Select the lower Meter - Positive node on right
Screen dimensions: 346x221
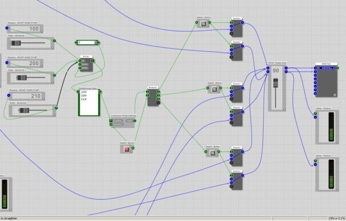click(x=323, y=174)
